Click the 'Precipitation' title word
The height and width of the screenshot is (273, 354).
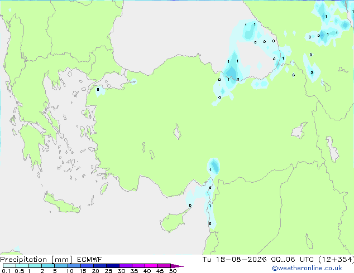(23, 260)
